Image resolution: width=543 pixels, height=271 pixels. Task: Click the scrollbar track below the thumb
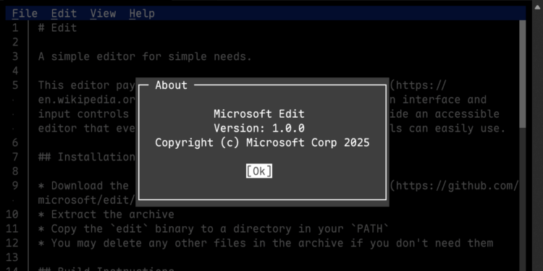coord(523,199)
